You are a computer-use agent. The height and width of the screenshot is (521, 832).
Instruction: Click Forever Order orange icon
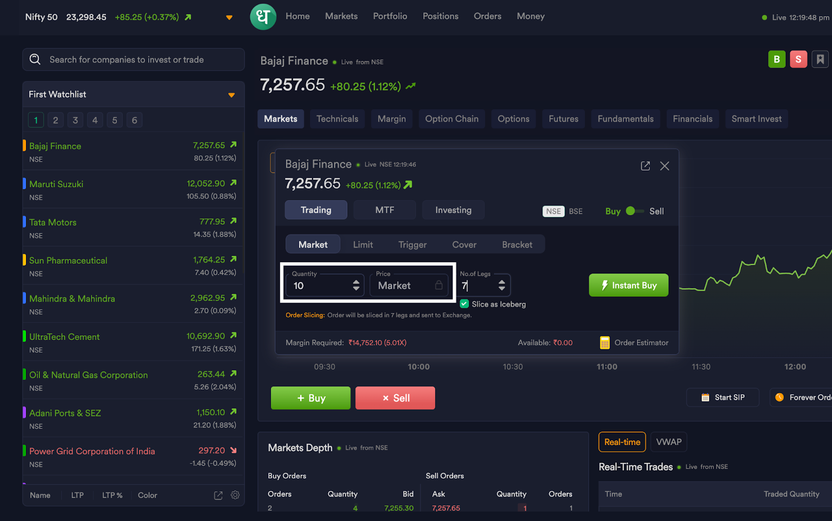point(779,397)
